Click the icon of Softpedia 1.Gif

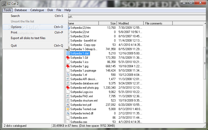(68, 58)
